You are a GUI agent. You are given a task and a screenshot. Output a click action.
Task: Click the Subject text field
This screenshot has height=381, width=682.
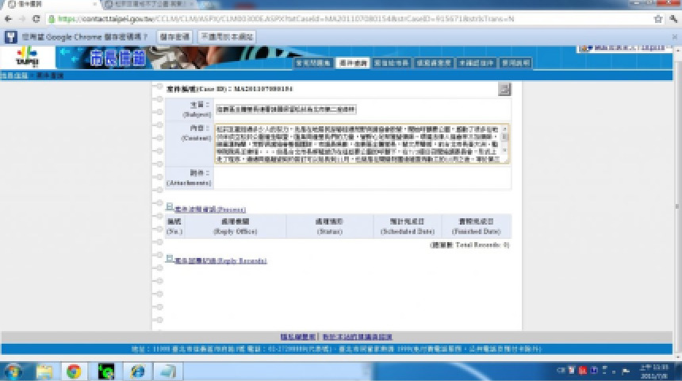(x=287, y=109)
